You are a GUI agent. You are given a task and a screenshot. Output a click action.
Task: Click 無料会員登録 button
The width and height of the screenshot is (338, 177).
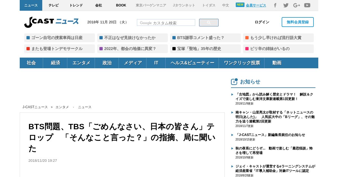click(x=298, y=22)
